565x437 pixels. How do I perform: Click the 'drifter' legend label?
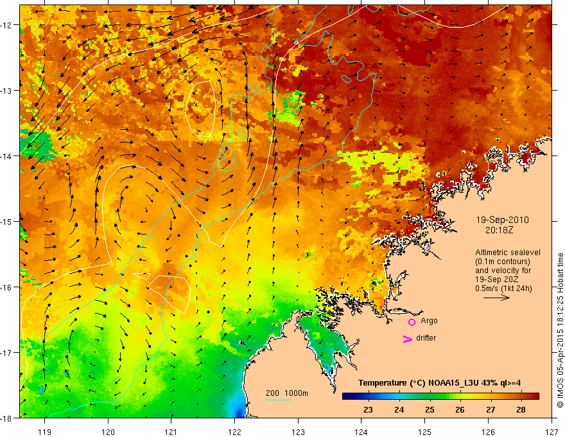(x=426, y=338)
